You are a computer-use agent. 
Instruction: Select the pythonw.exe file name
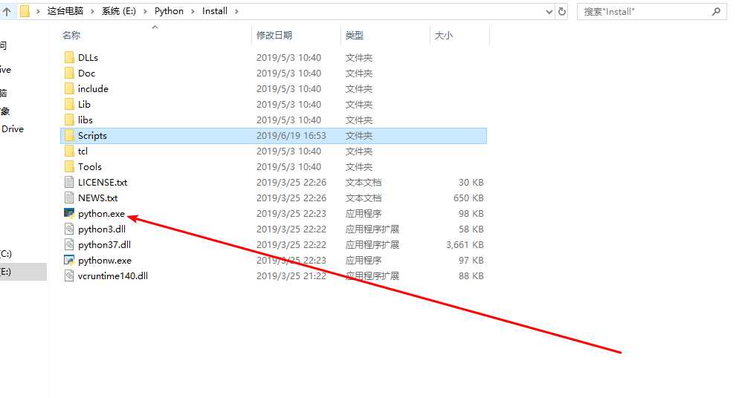[x=105, y=260]
